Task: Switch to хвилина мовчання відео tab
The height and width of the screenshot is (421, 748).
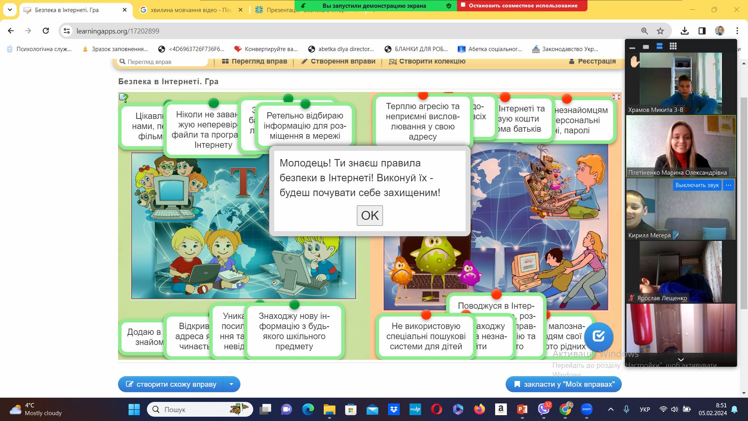Action: [x=191, y=10]
